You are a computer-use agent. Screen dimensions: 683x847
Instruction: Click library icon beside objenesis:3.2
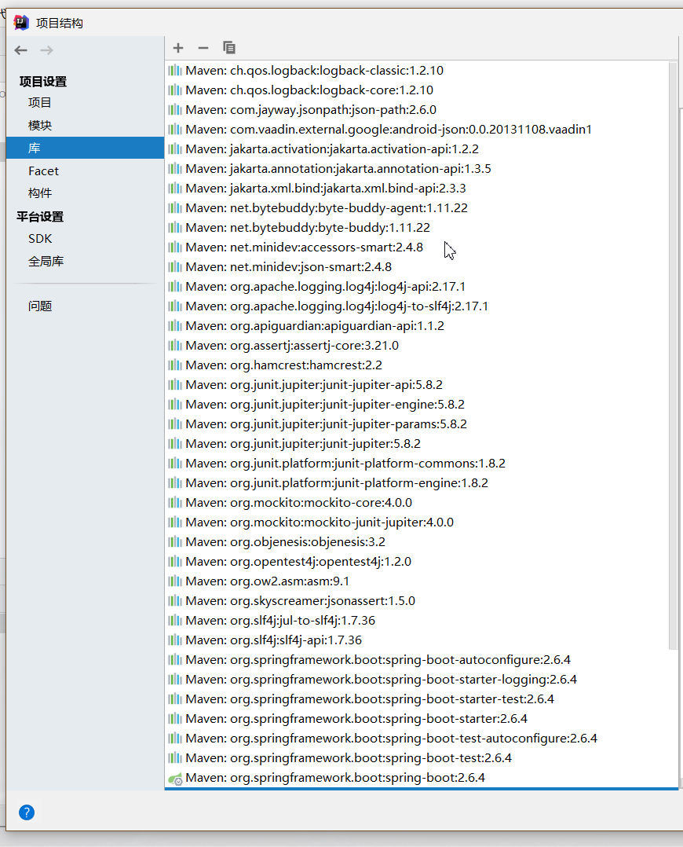point(175,542)
